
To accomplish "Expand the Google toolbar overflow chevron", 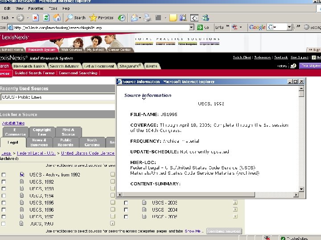I will (298, 26).
